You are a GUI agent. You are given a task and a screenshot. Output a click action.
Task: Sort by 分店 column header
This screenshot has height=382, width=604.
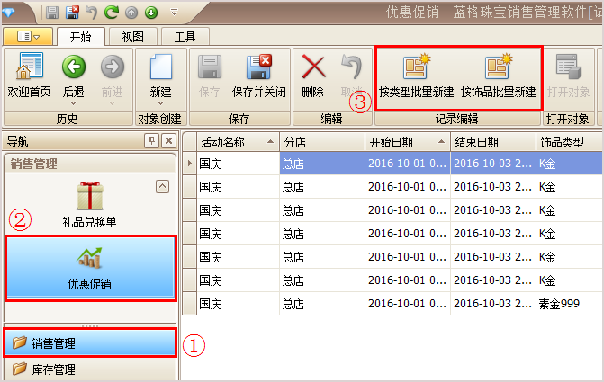[322, 142]
